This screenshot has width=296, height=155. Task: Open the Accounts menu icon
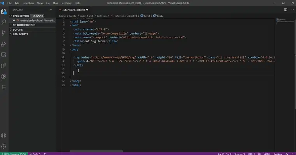pyautogui.click(x=4, y=136)
